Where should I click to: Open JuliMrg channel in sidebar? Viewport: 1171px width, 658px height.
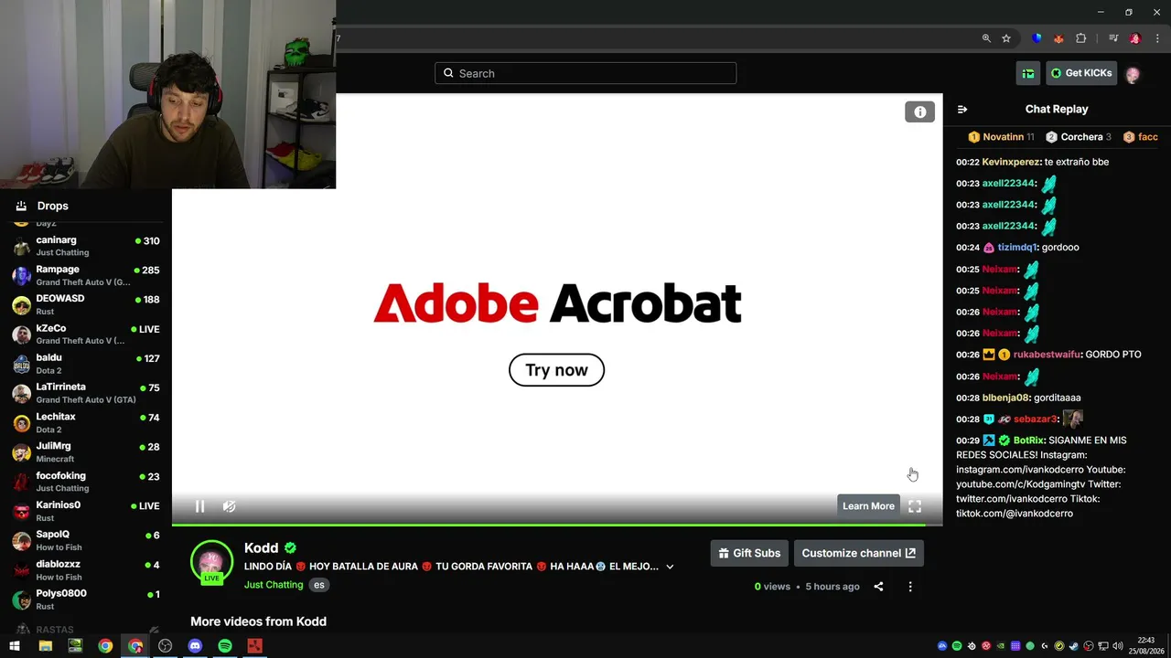86,452
